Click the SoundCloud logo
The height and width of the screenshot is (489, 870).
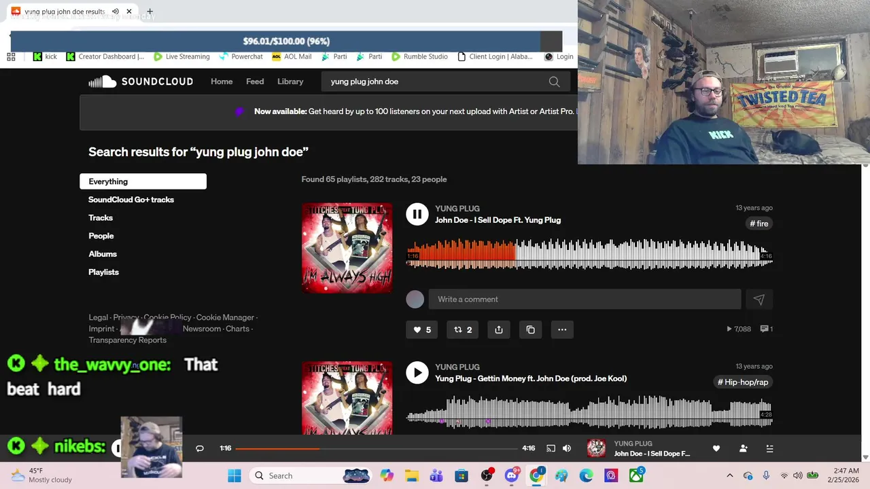pos(141,81)
